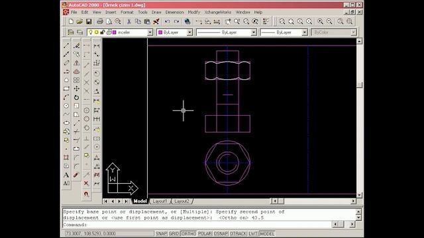Open a drawing with the Open folder icon
The image size is (424, 238).
coord(79,21)
